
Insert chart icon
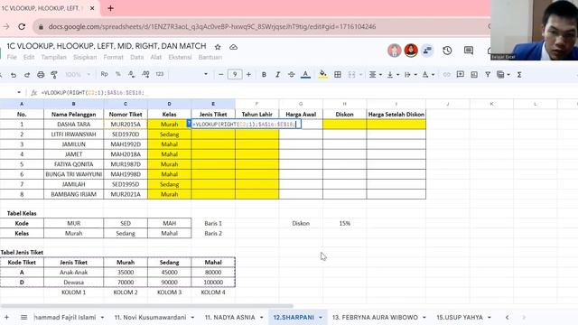point(474,75)
